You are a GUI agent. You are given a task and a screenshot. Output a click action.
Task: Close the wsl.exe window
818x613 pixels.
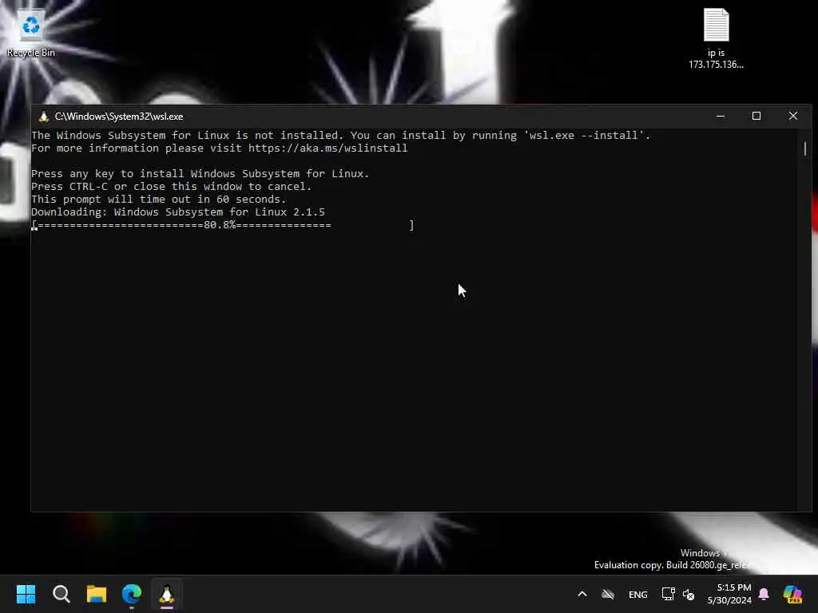[x=793, y=117]
